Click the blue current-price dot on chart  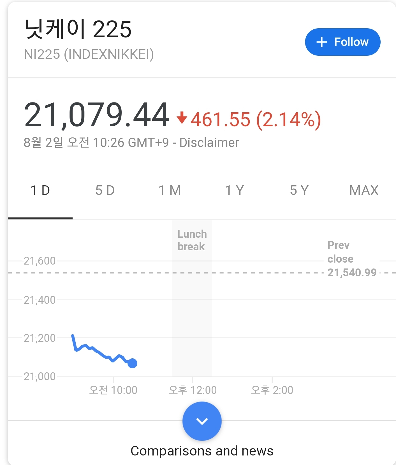pos(132,363)
